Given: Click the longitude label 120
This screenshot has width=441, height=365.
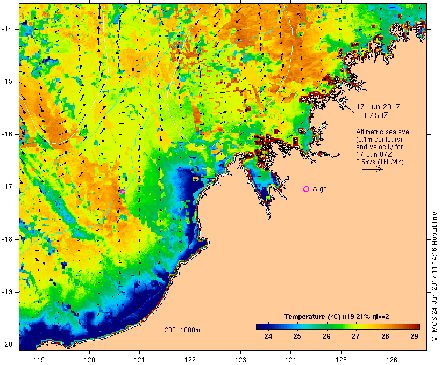Looking at the screenshot, I should (89, 360).
